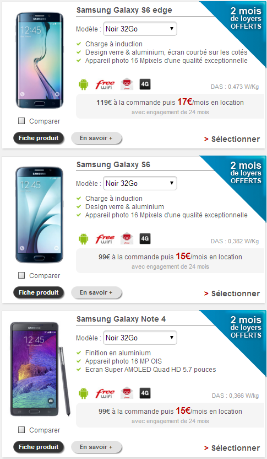Tick Comparer checkbox for Galaxy Note 4
This screenshot has height=459, width=267.
click(21, 430)
